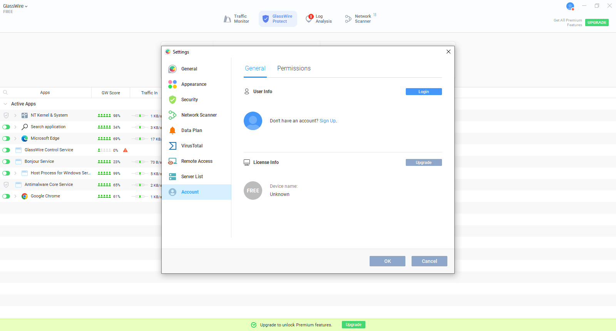Open the Remote Access monitor icon
This screenshot has width=616, height=331.
click(172, 161)
